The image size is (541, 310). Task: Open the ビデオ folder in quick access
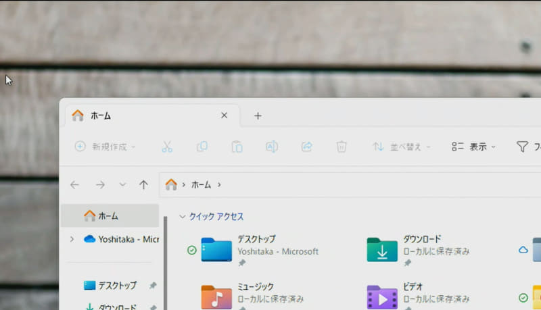coord(382,297)
